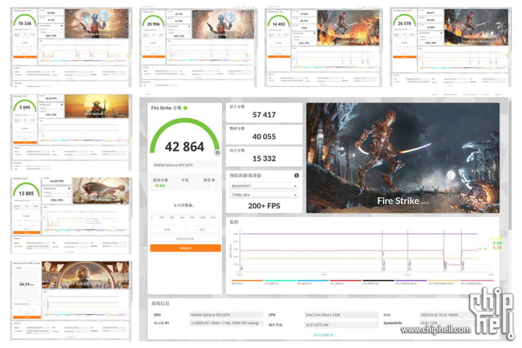
Task: Open the Fire Strike Extreme window scoring 26 578
Action: click(x=451, y=47)
